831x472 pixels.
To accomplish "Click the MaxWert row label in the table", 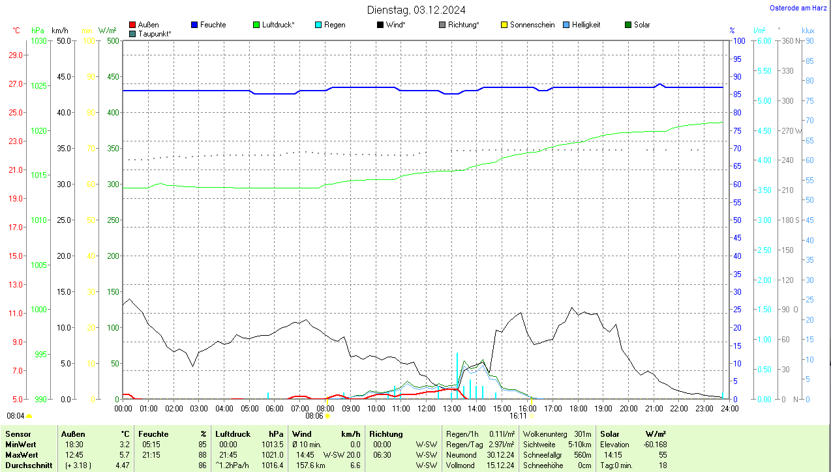I will (x=20, y=455).
